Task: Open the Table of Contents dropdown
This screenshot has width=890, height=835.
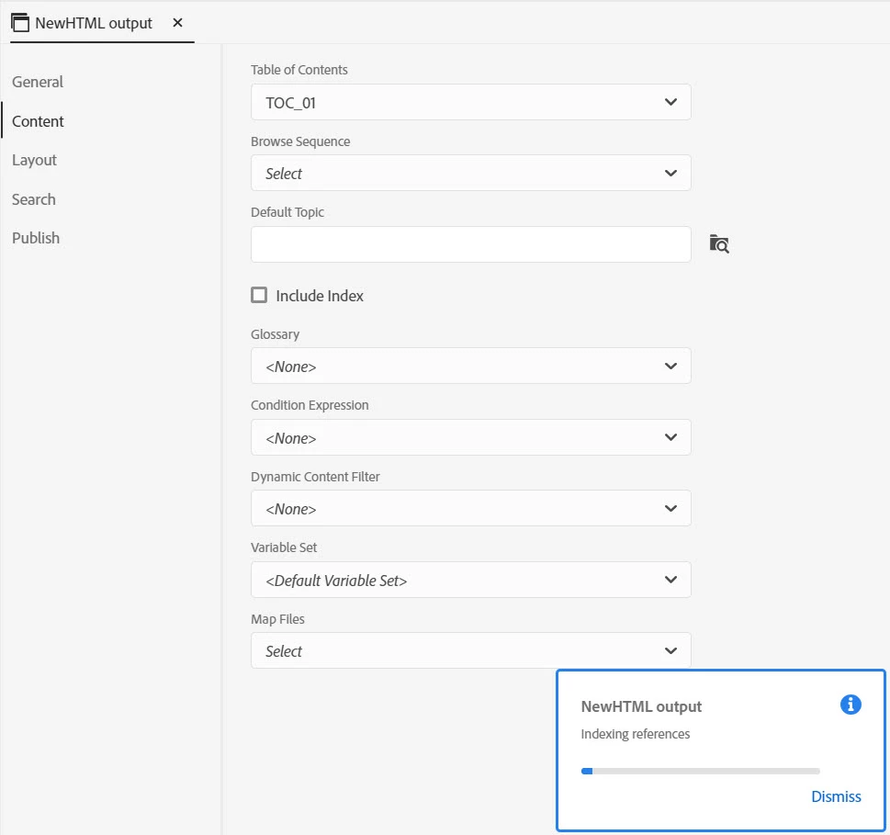Action: click(x=470, y=103)
